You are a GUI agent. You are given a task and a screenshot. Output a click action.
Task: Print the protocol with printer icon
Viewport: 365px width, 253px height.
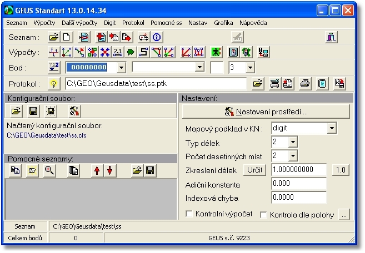[x=305, y=83]
